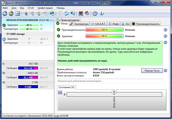
Task: Click the yellow warning alert toolbar icon
Action: coord(11,13)
